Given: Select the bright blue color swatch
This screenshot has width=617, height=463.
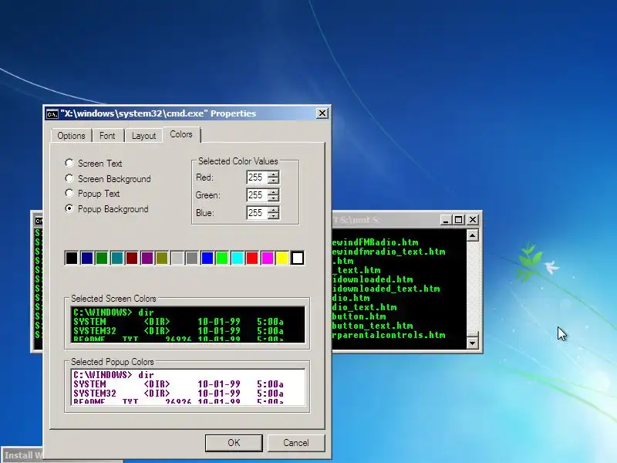Looking at the screenshot, I should click(207, 259).
